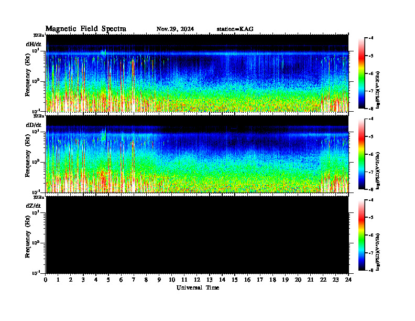Click hour 10 on the time axis
415x321 pixels.
coord(172,280)
